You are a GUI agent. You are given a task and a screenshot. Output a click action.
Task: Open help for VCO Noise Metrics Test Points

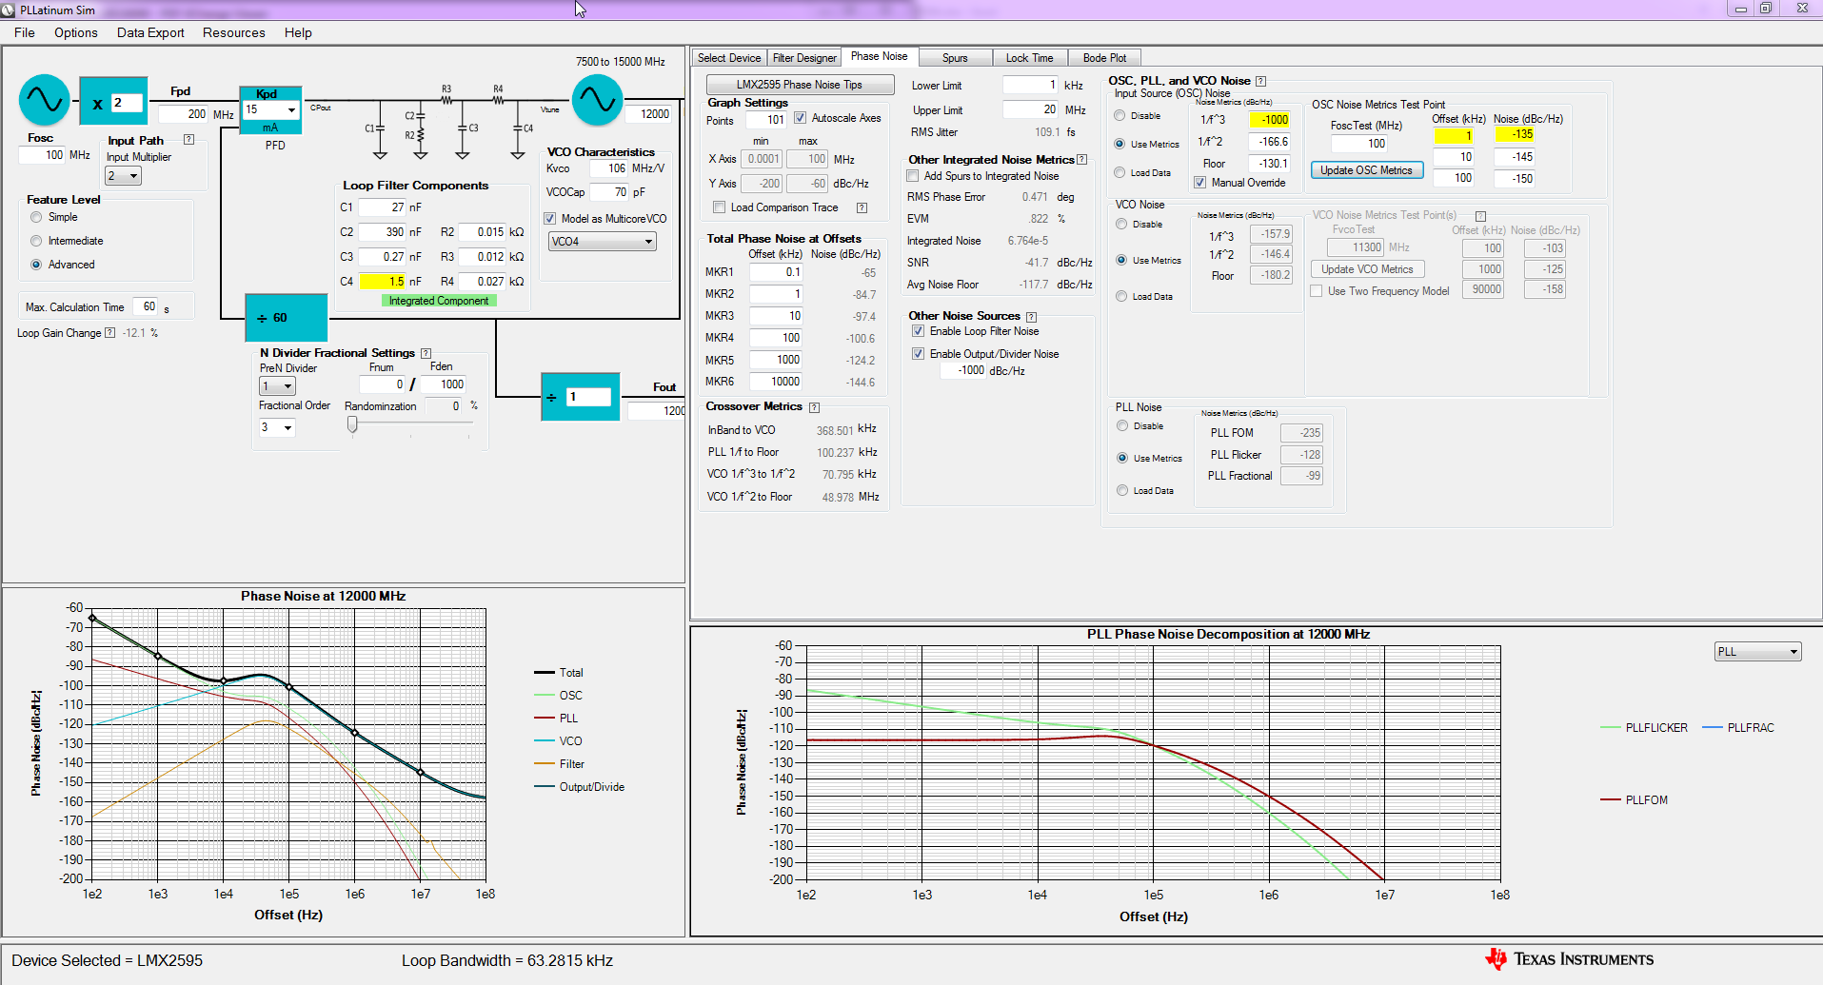click(x=1480, y=216)
